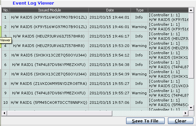Screen dimensions: 196x126
Task: Click row number 10 cell
Action: coord(6,102)
